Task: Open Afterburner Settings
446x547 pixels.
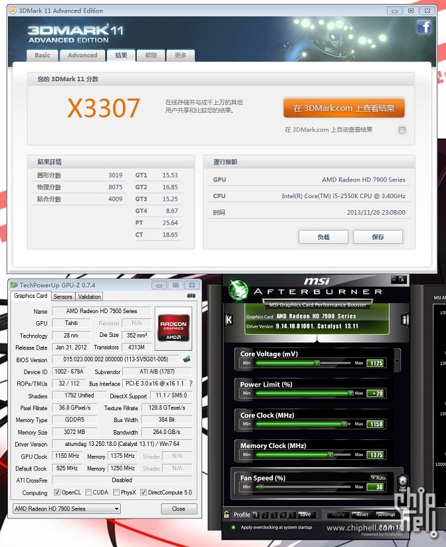Action: 386,515
